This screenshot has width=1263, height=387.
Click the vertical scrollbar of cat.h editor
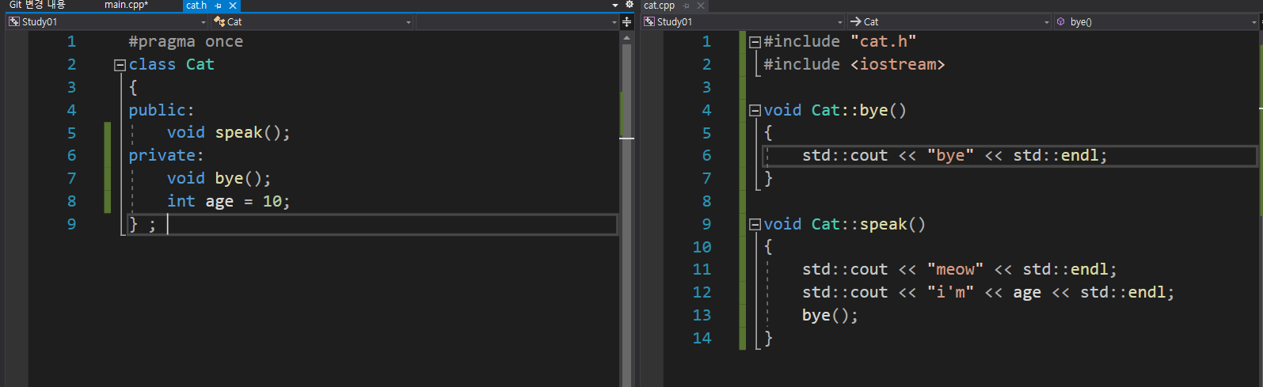point(627,209)
